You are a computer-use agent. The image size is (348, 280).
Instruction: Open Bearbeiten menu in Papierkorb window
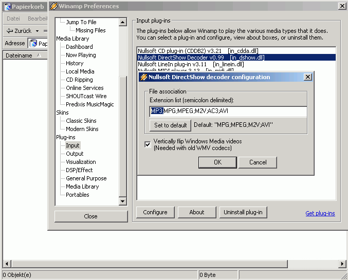pos(37,18)
